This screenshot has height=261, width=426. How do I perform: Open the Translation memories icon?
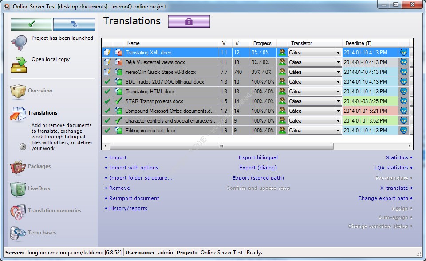tap(18, 211)
